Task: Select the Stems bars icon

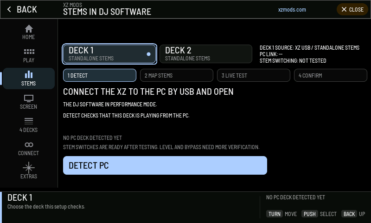Action: tap(29, 74)
